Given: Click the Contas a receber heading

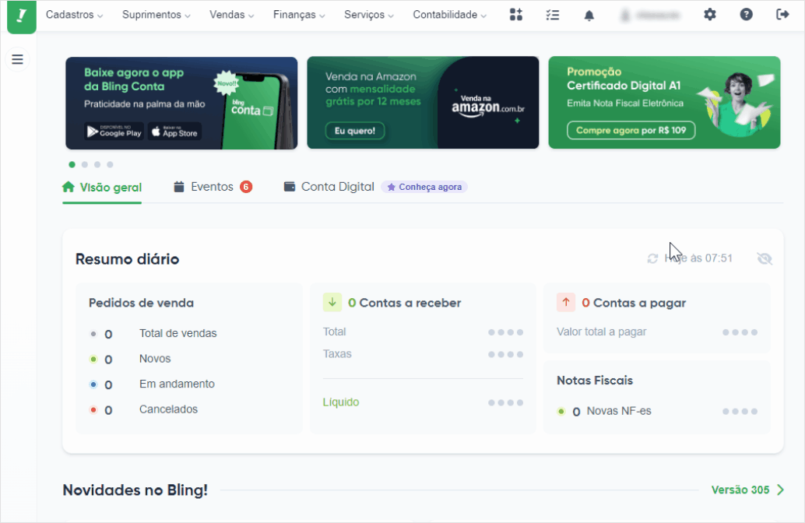Looking at the screenshot, I should click(405, 303).
